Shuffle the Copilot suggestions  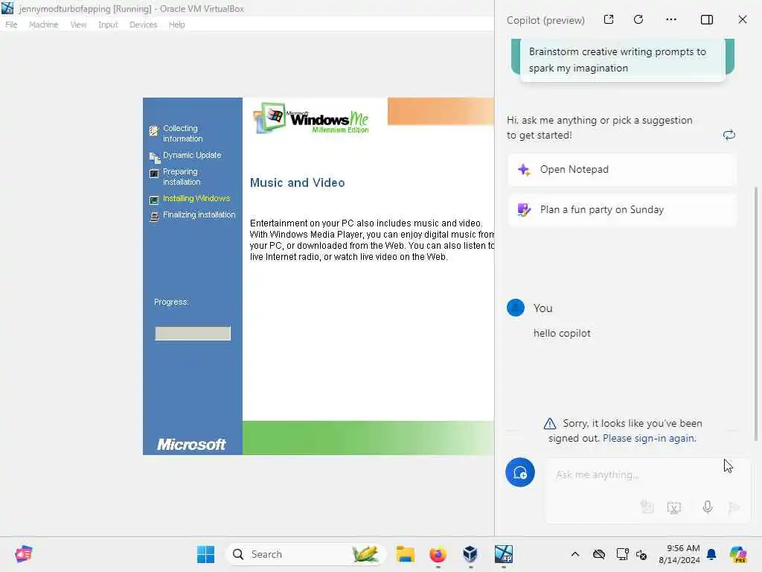[729, 135]
